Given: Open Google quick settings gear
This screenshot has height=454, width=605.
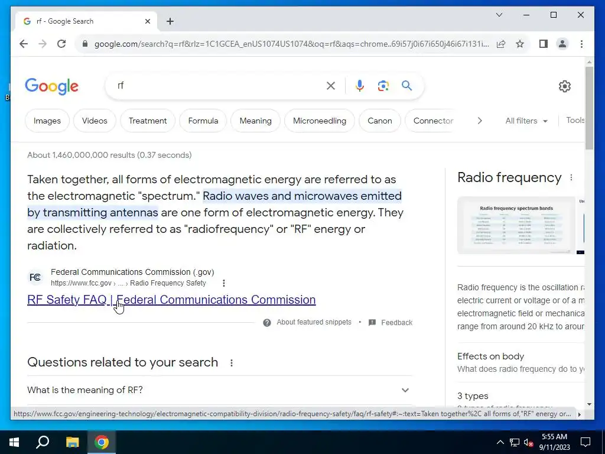Looking at the screenshot, I should 564,86.
